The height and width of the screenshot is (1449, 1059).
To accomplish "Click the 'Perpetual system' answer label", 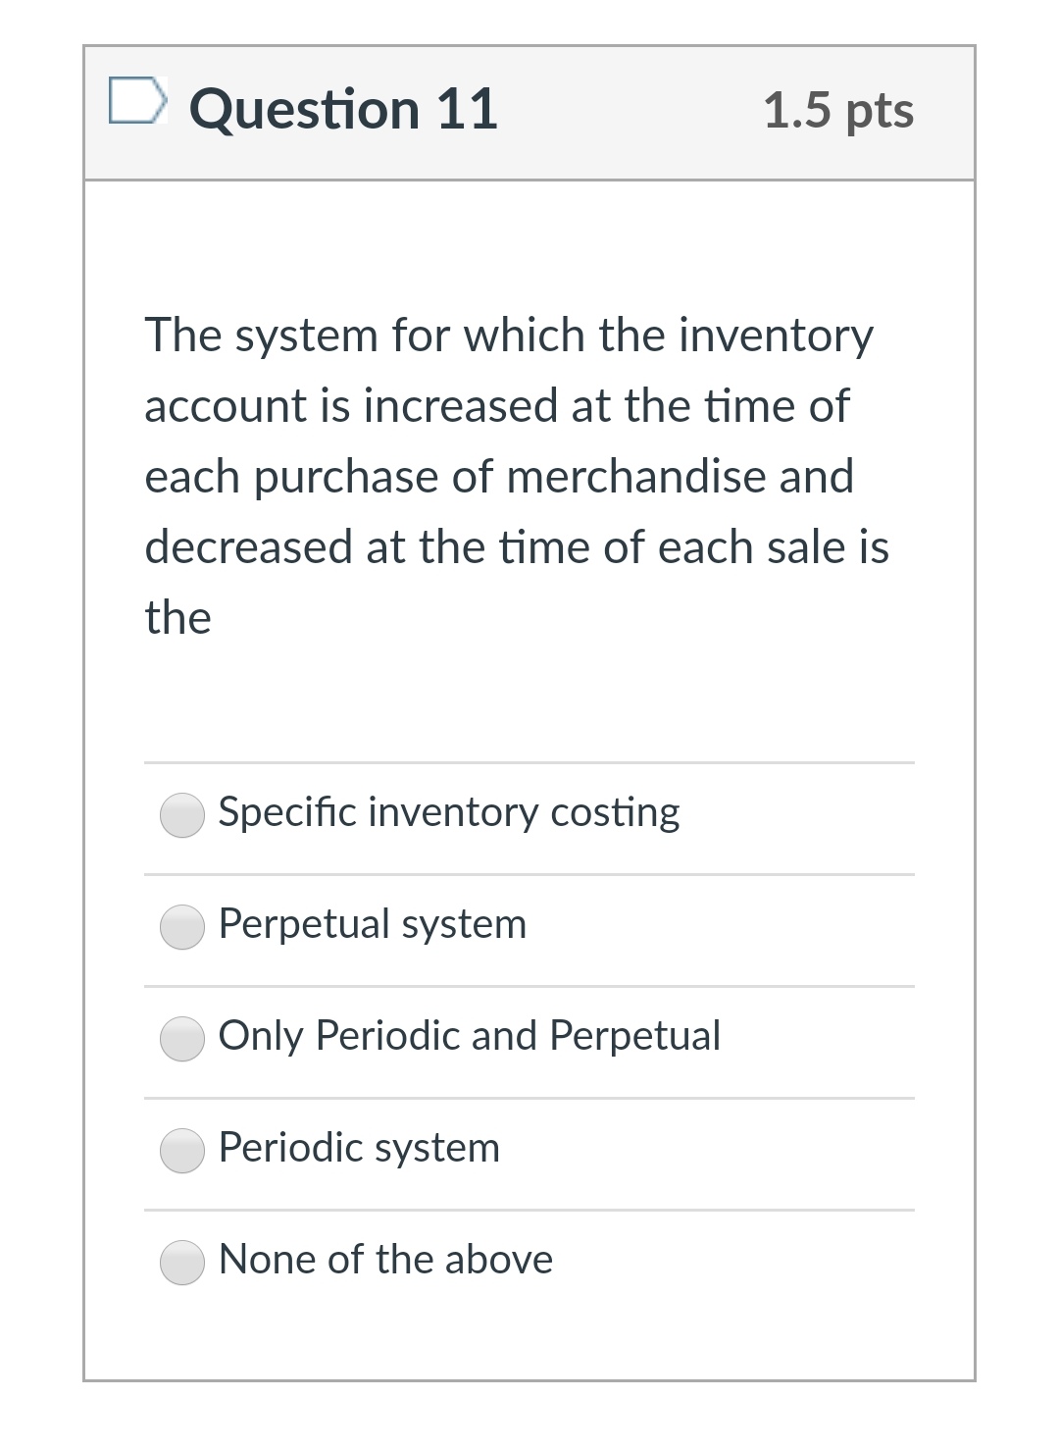I will click(x=373, y=923).
